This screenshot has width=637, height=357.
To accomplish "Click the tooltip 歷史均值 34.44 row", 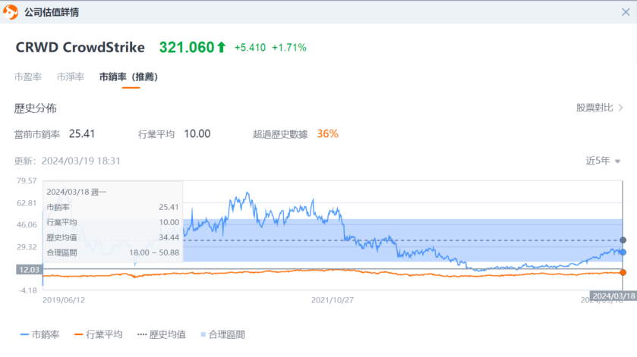I will pos(112,237).
